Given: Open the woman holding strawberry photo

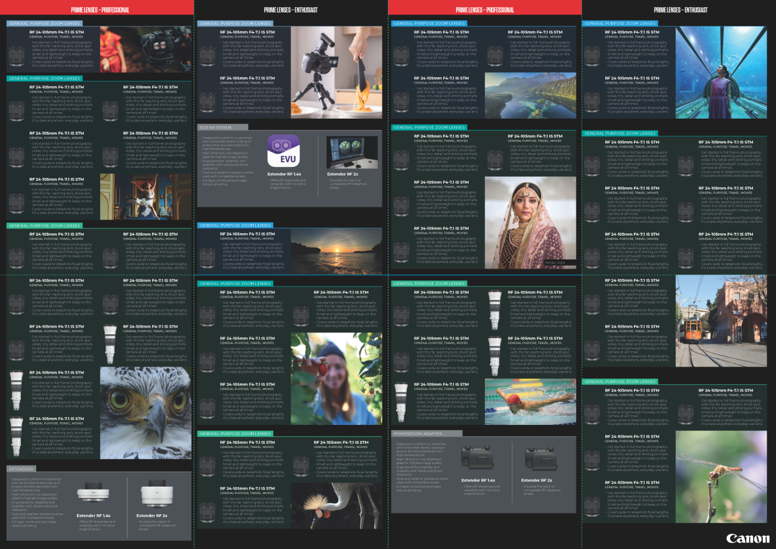Looking at the screenshot, I should click(x=336, y=379).
